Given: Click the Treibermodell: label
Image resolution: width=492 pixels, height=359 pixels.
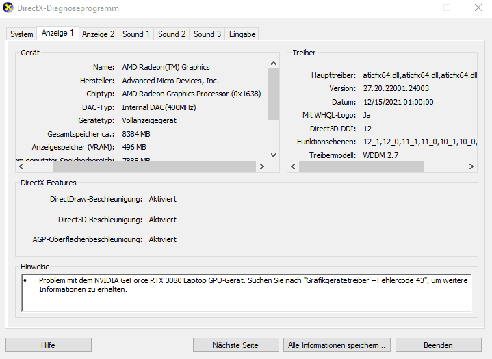Looking at the screenshot, I should pyautogui.click(x=333, y=155).
